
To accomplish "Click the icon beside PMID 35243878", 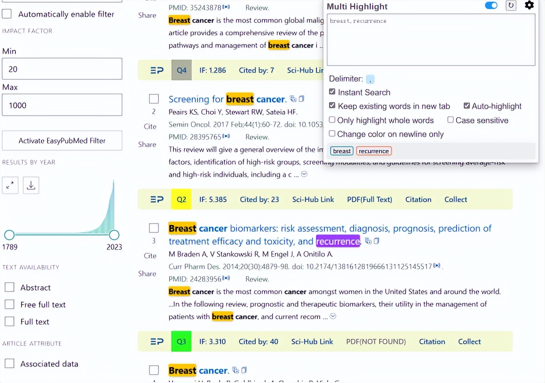I will (226, 7).
